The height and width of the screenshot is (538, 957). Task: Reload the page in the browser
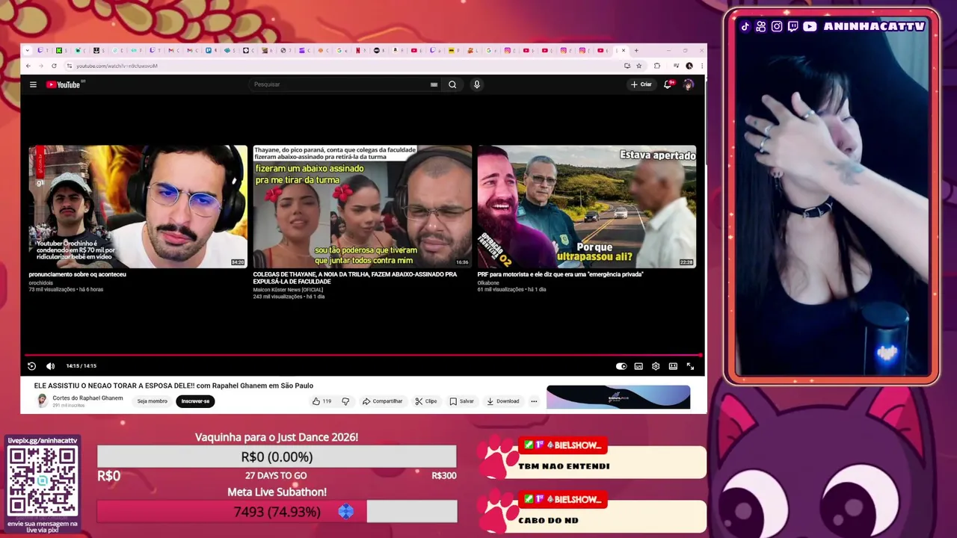54,66
